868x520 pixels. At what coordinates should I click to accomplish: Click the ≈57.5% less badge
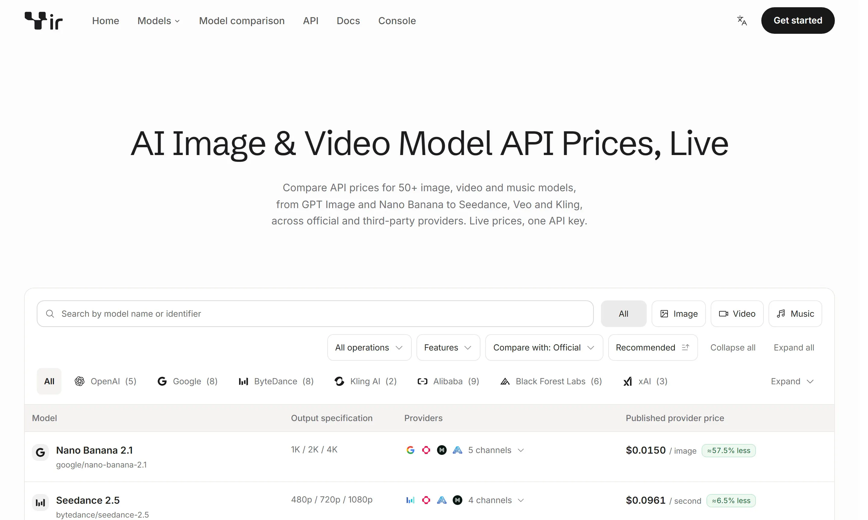coord(729,451)
